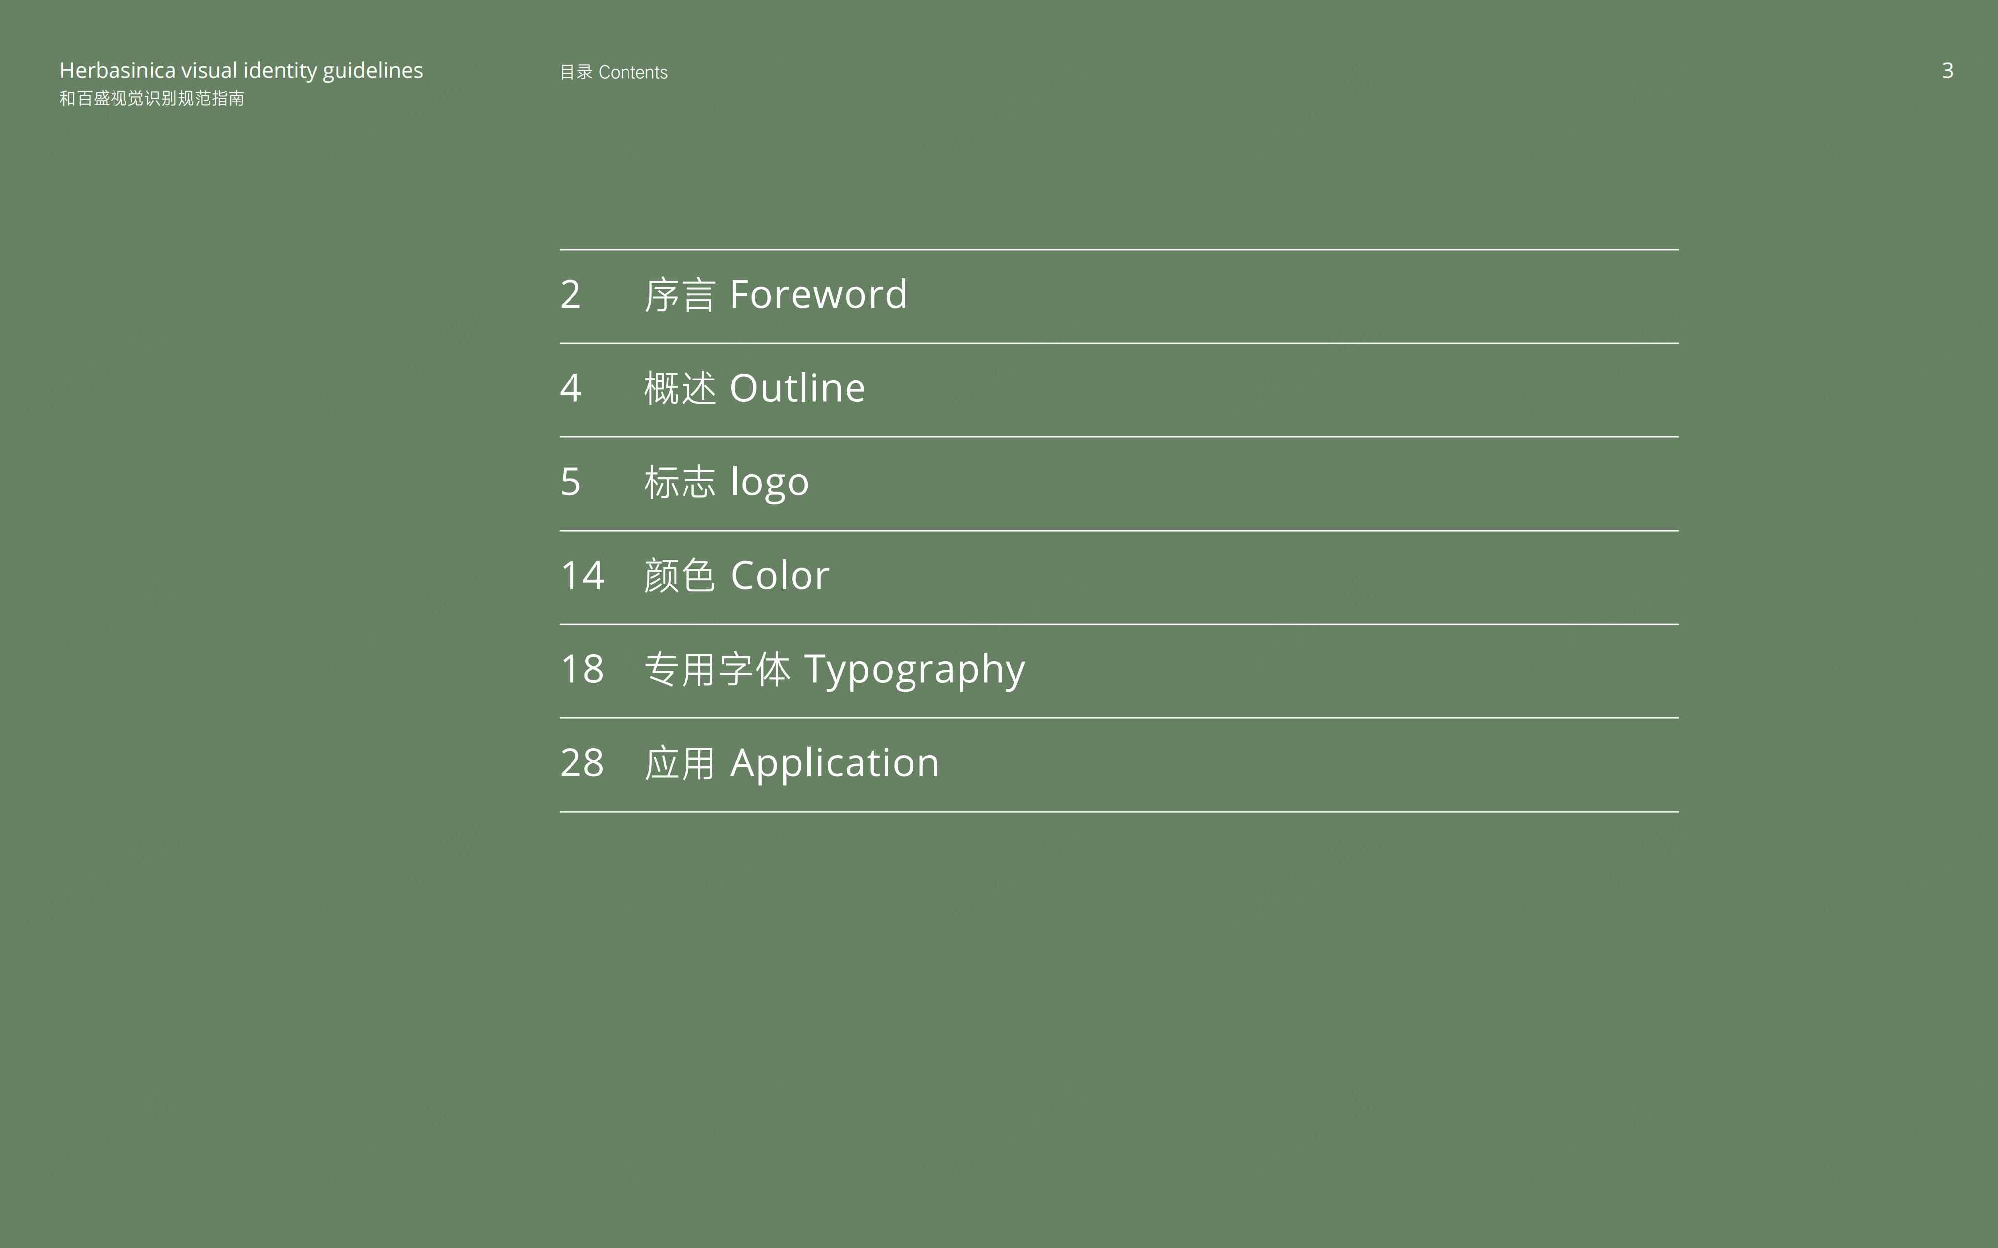Image resolution: width=1998 pixels, height=1248 pixels.
Task: Click the page number 3 in corner
Action: (x=1947, y=71)
